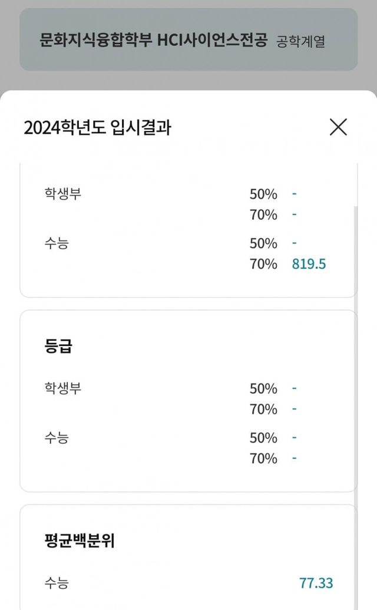Select the 등급 section heading
This screenshot has height=610, width=377.
[58, 346]
